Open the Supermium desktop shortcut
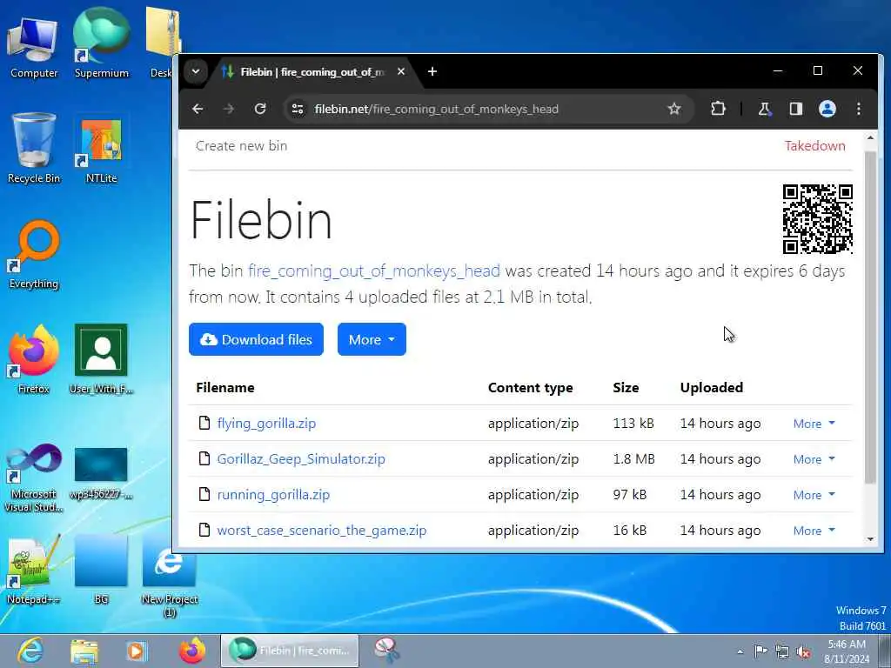Image resolution: width=891 pixels, height=668 pixels. click(x=102, y=43)
